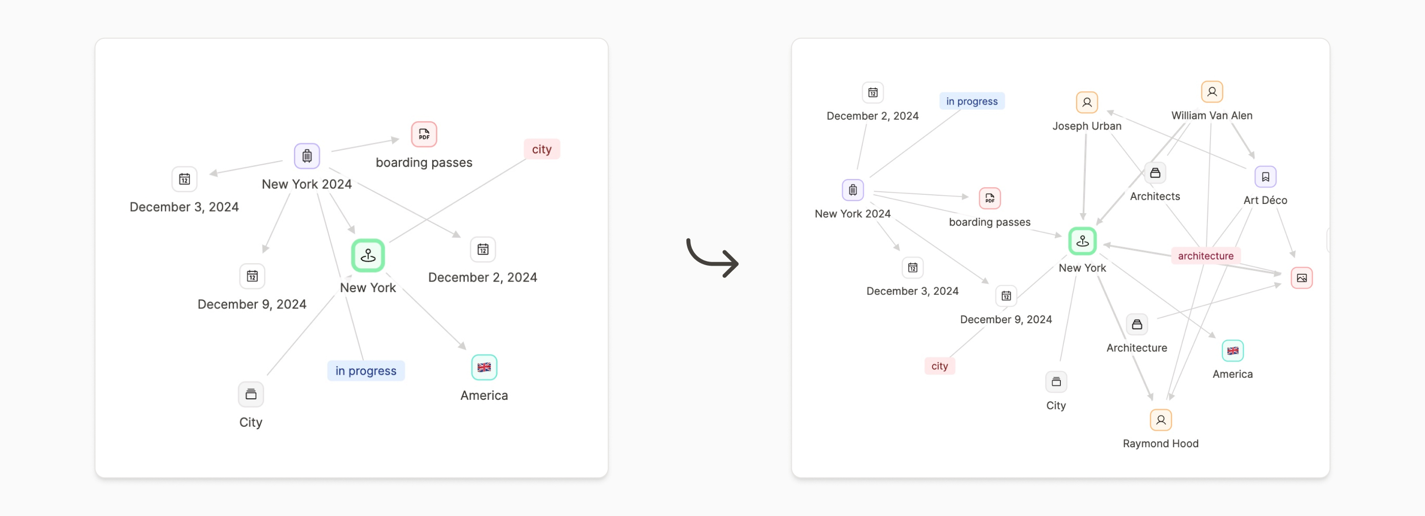Click the in progress tag in right graph

point(971,101)
